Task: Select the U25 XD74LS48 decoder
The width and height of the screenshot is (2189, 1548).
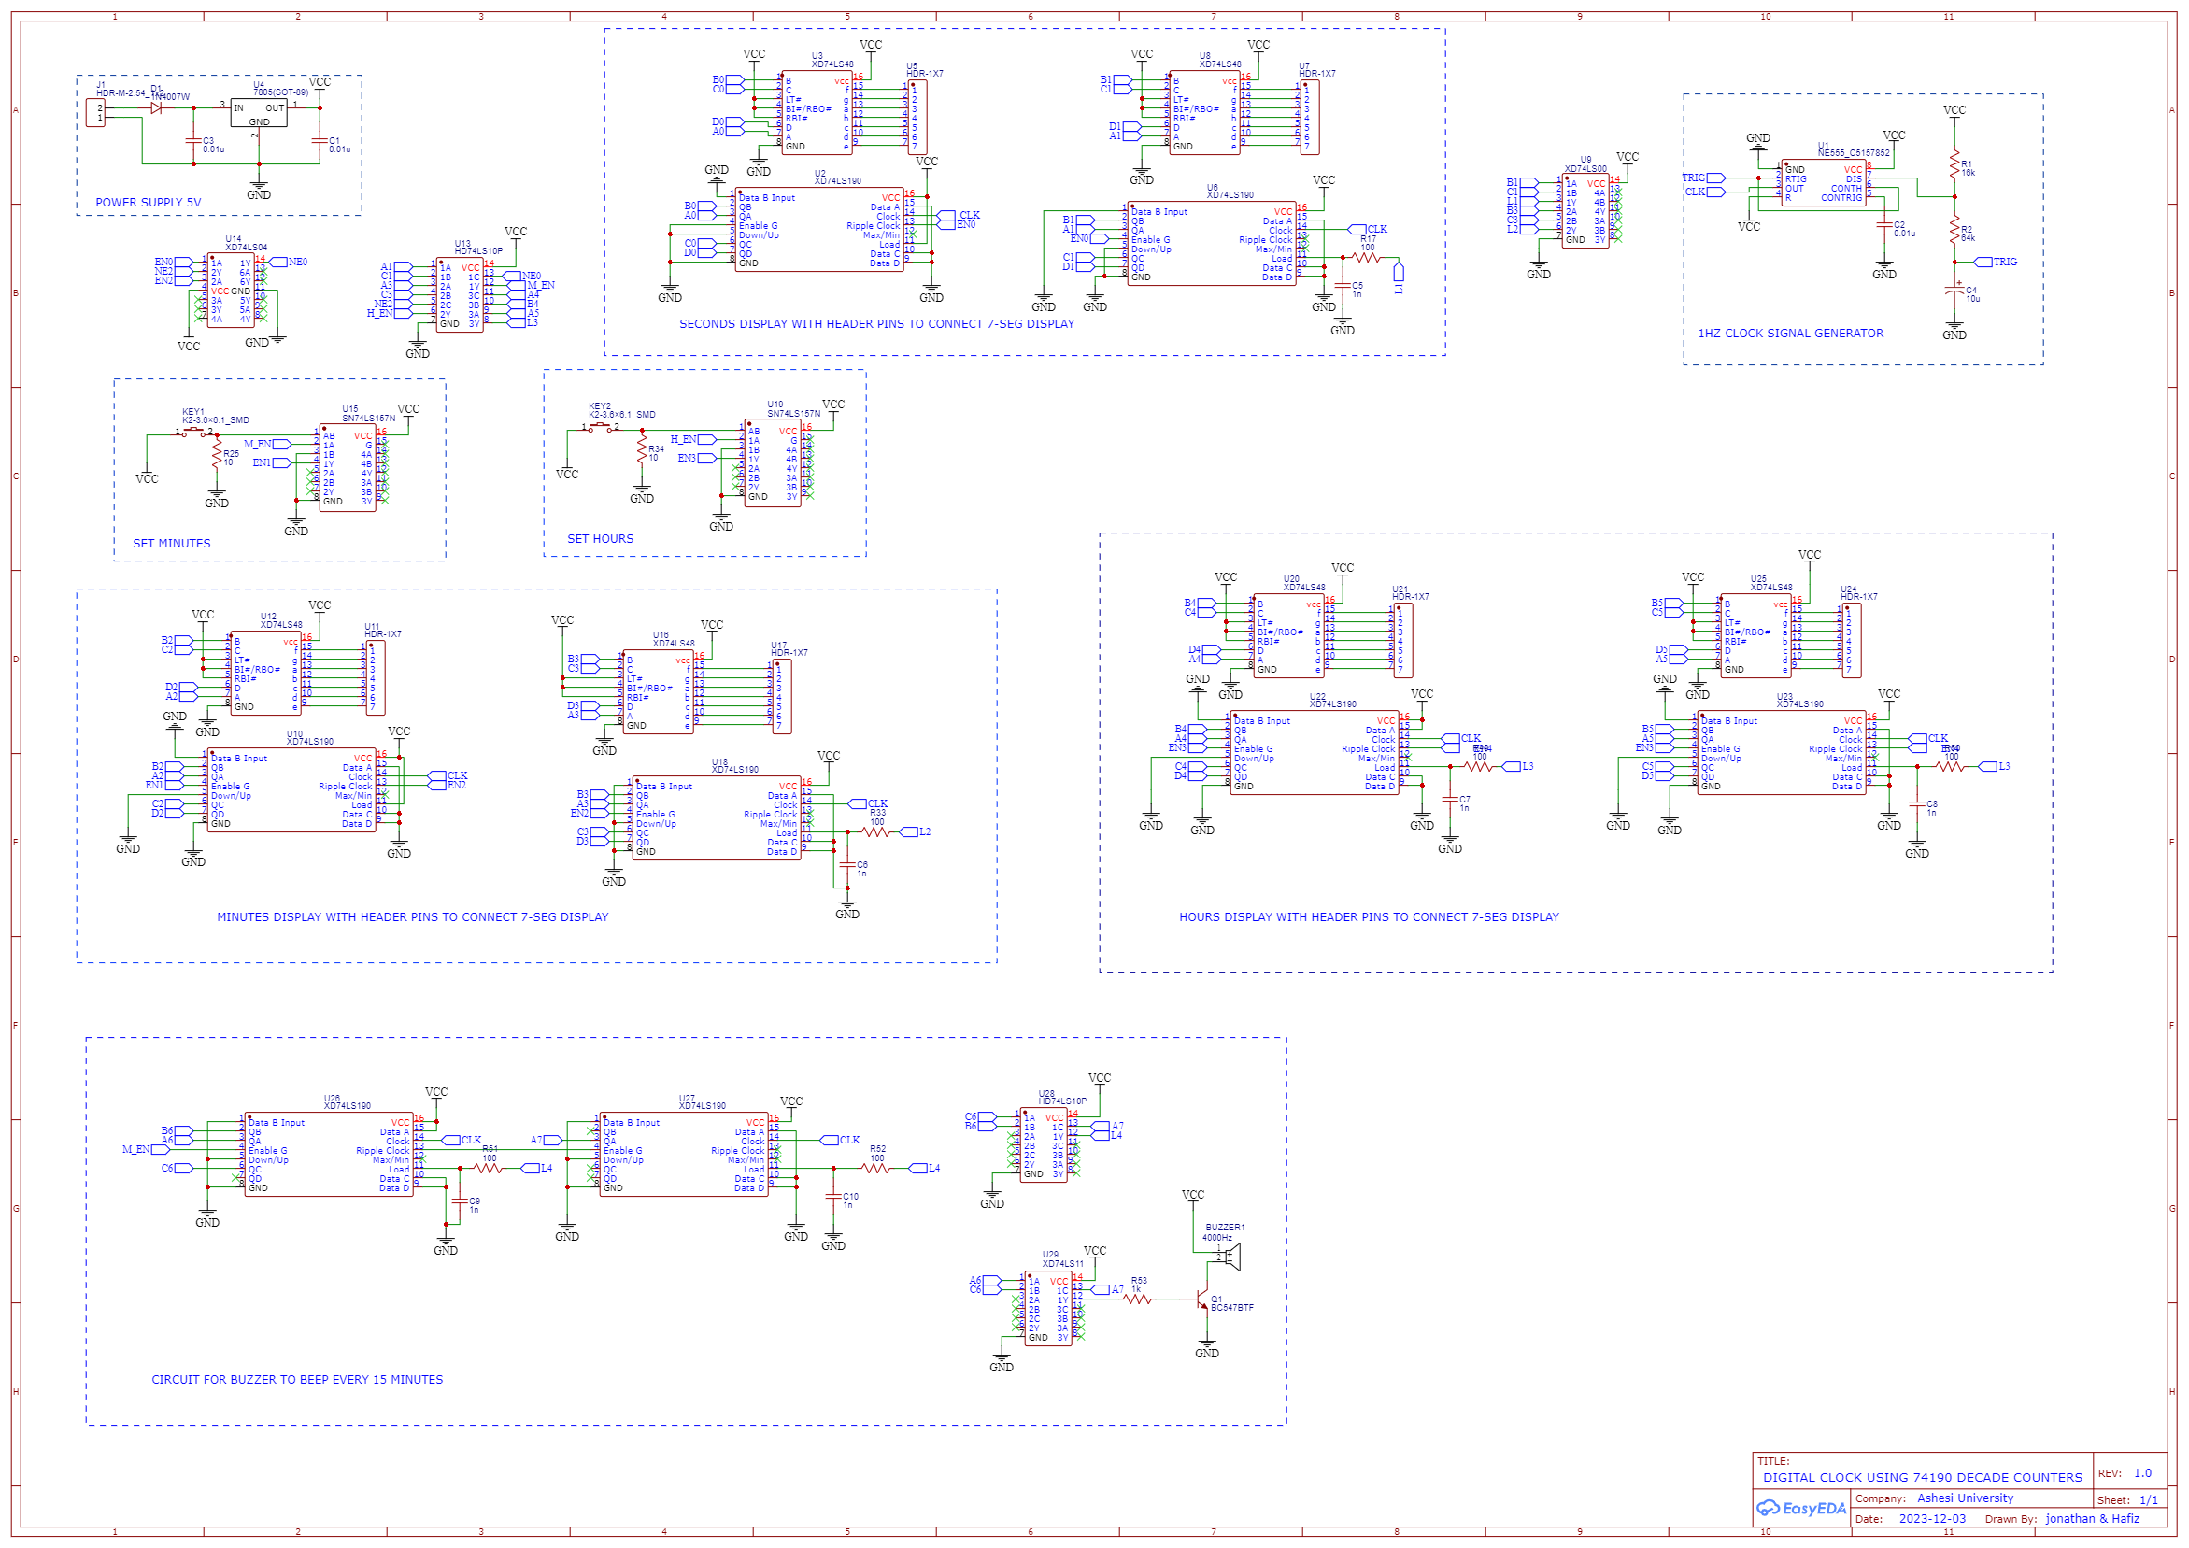Action: pos(1755,636)
